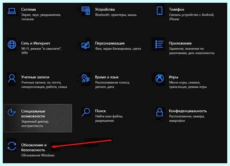Open Телефон settings title
Image resolution: width=230 pixels, height=166 pixels.
[x=176, y=9]
